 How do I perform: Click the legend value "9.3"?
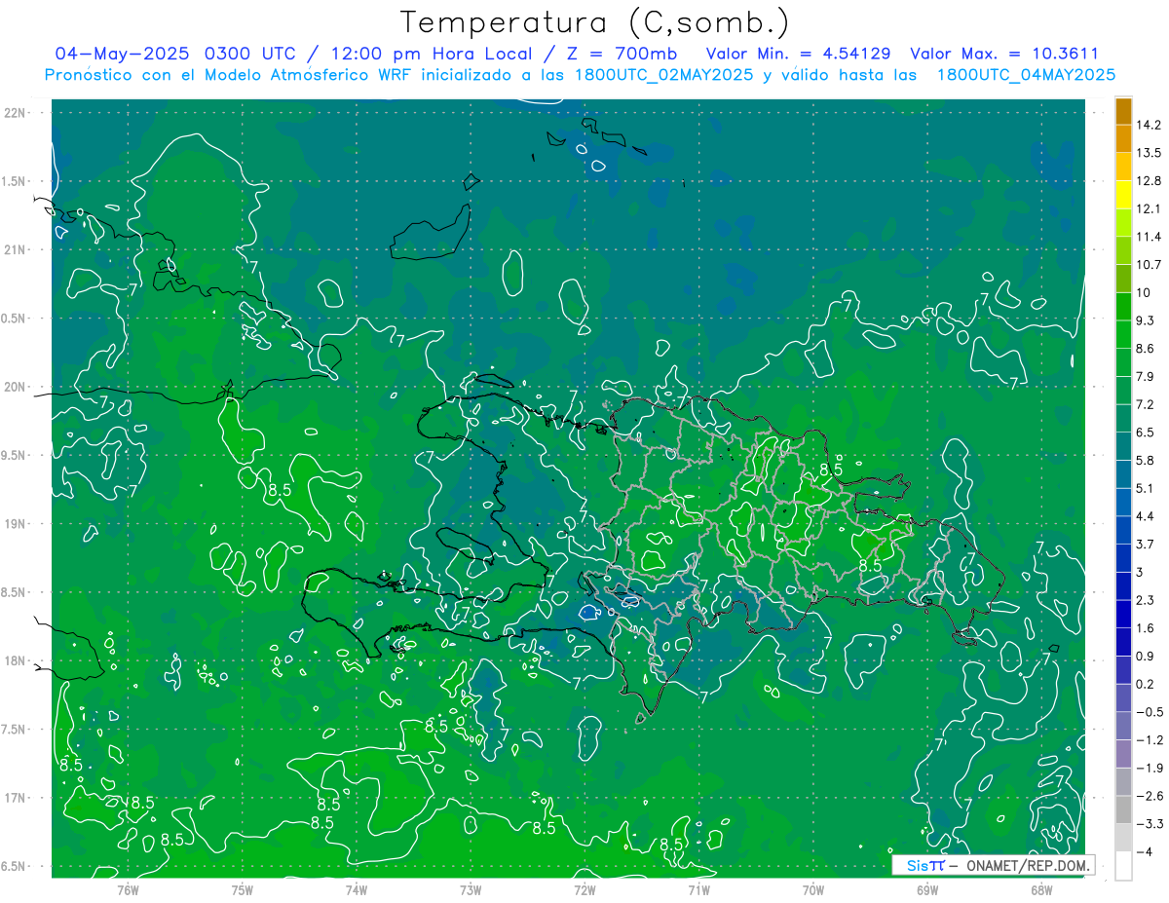(1145, 320)
